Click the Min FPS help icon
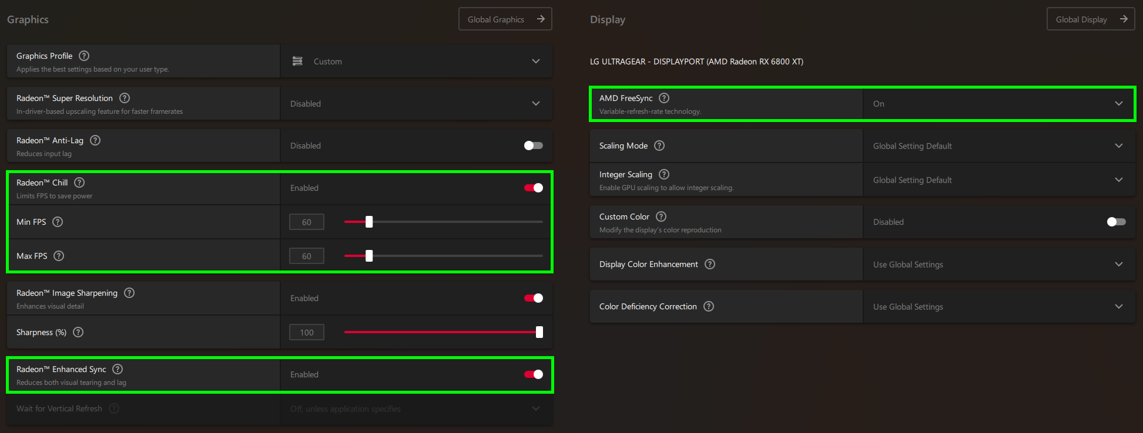The height and width of the screenshot is (433, 1143). (x=58, y=222)
